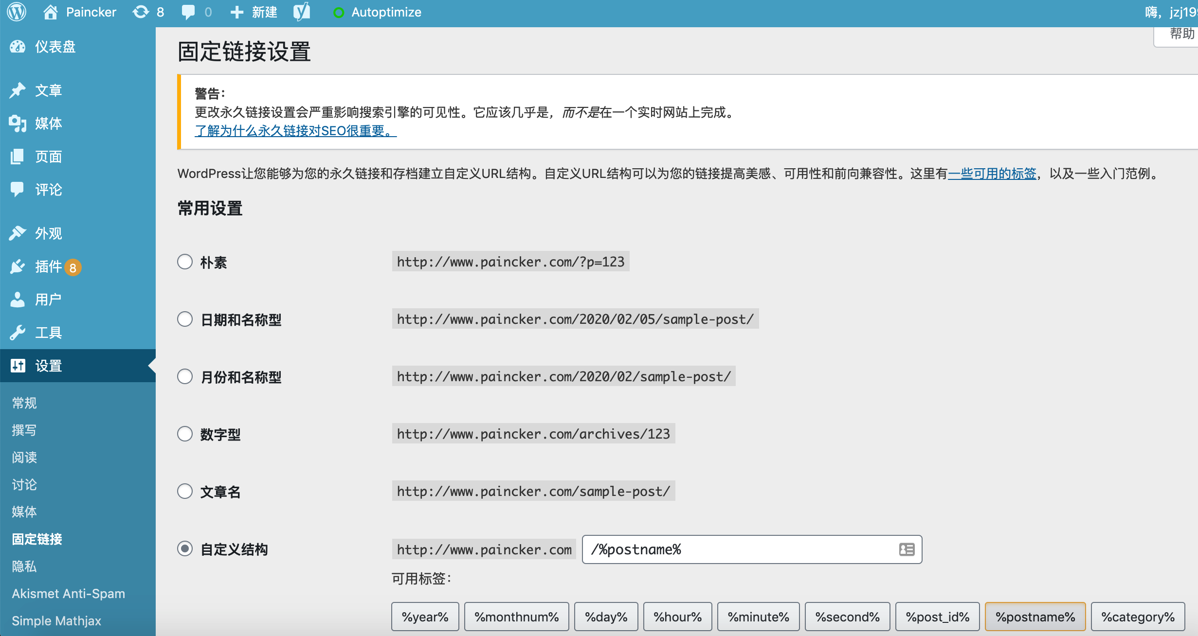Open the SEO permalinks importance link
This screenshot has width=1198, height=636.
(x=295, y=130)
